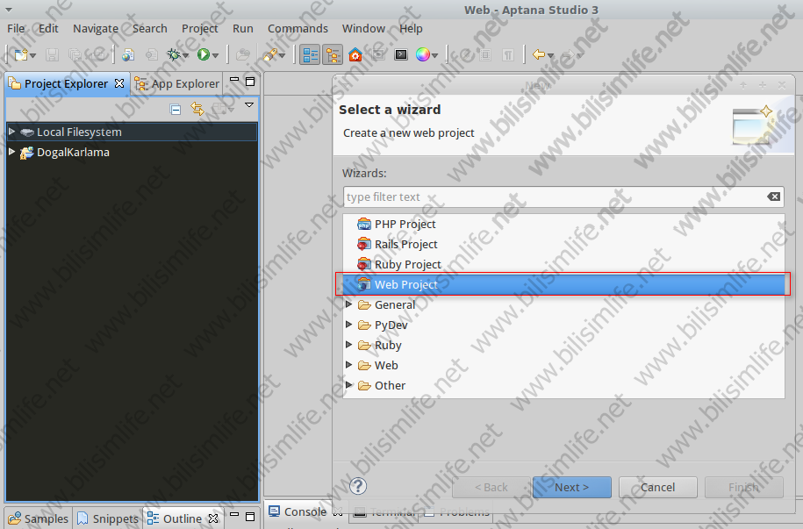
Task: Toggle the second highlighted hierarchy toolbar button
Action: [333, 54]
